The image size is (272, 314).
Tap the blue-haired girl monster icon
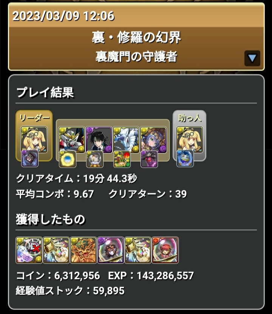(x=153, y=140)
